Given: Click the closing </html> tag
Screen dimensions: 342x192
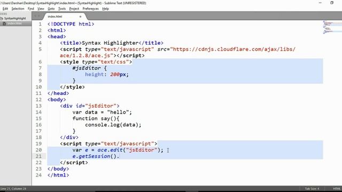Looking at the screenshot, I should pyautogui.click(x=58, y=175).
